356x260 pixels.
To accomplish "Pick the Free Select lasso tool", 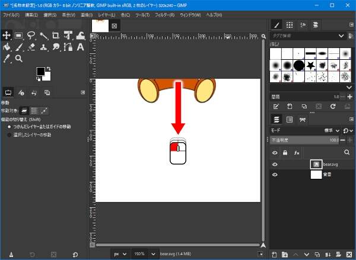I will (x=31, y=36).
